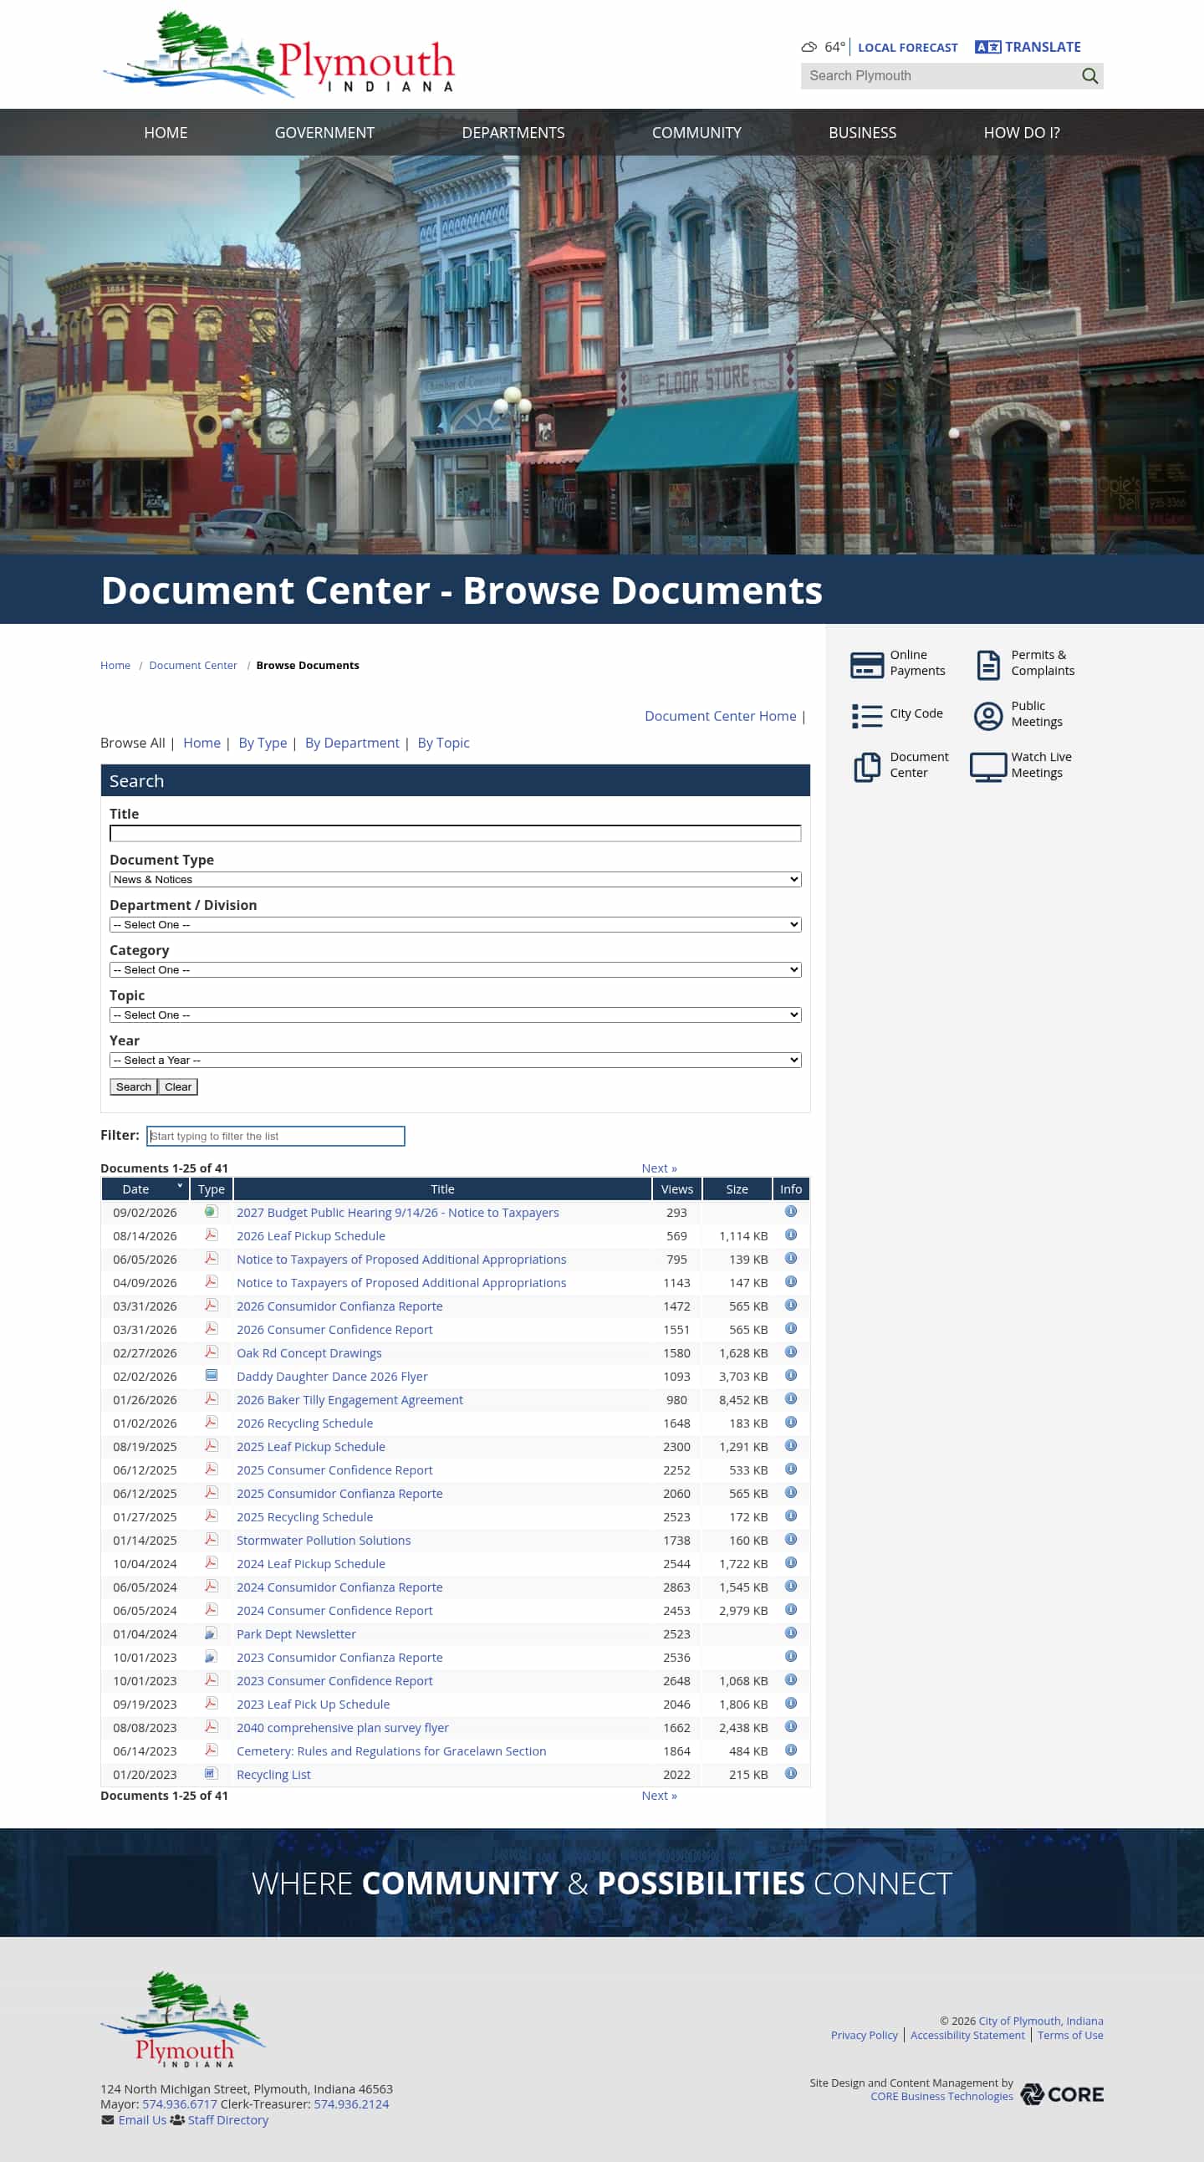This screenshot has width=1204, height=2162.
Task: Open Public Meetings person icon
Action: (x=988, y=715)
